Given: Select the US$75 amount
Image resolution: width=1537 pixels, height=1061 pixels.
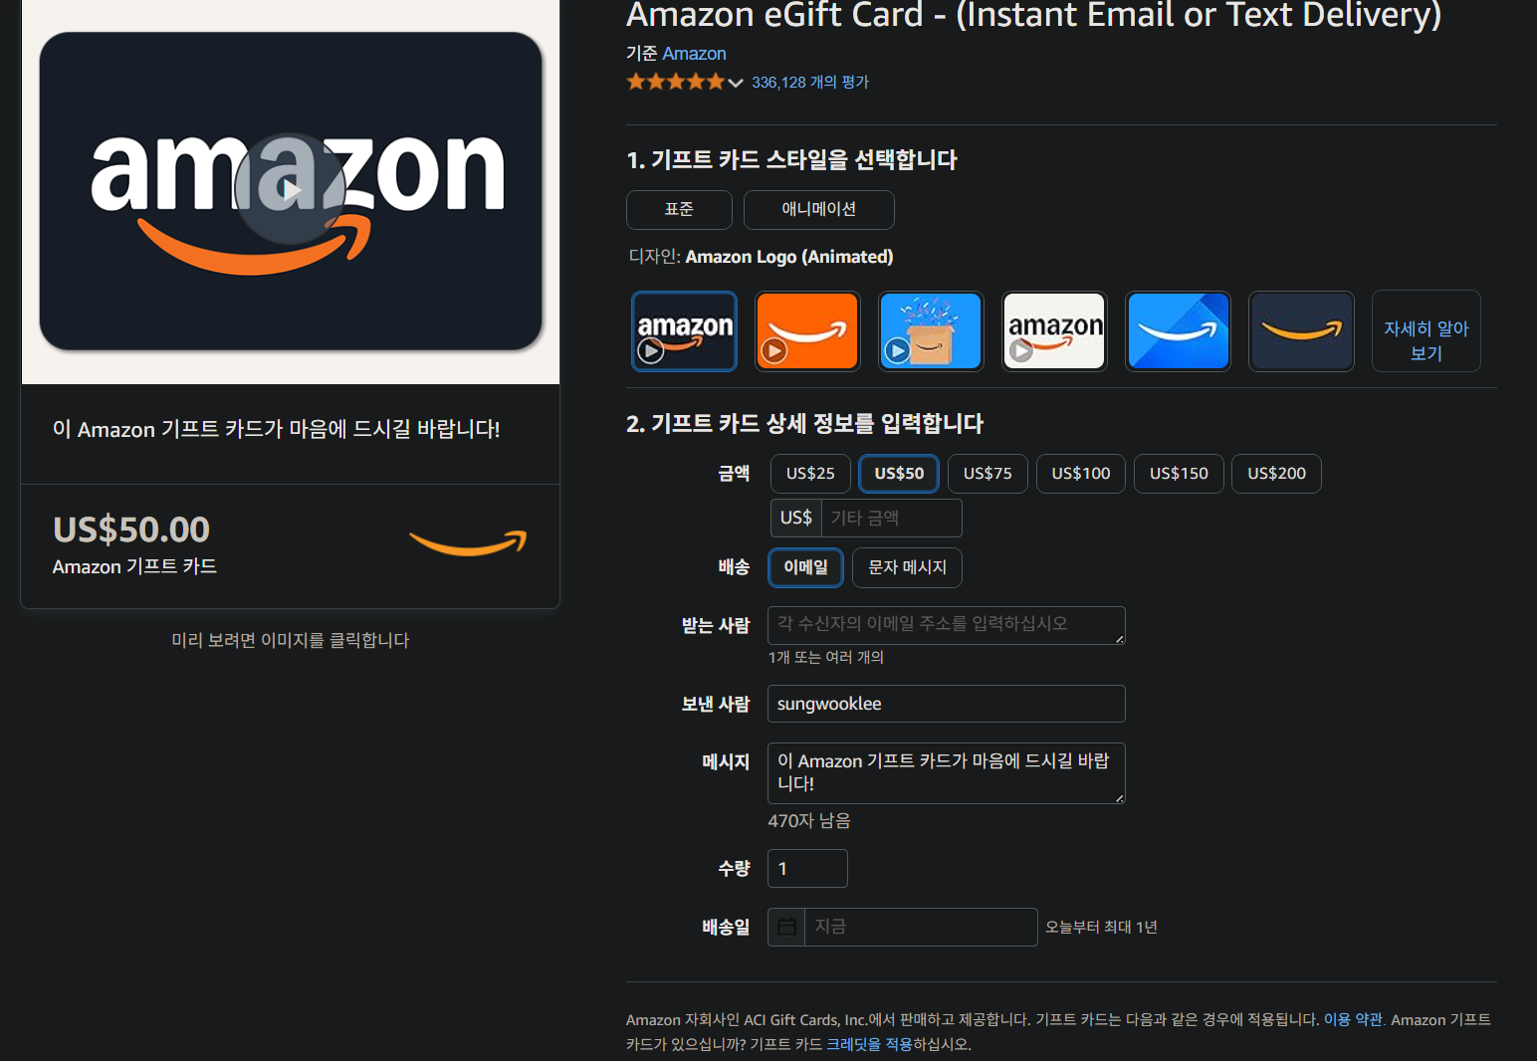Looking at the screenshot, I should pyautogui.click(x=988, y=474).
